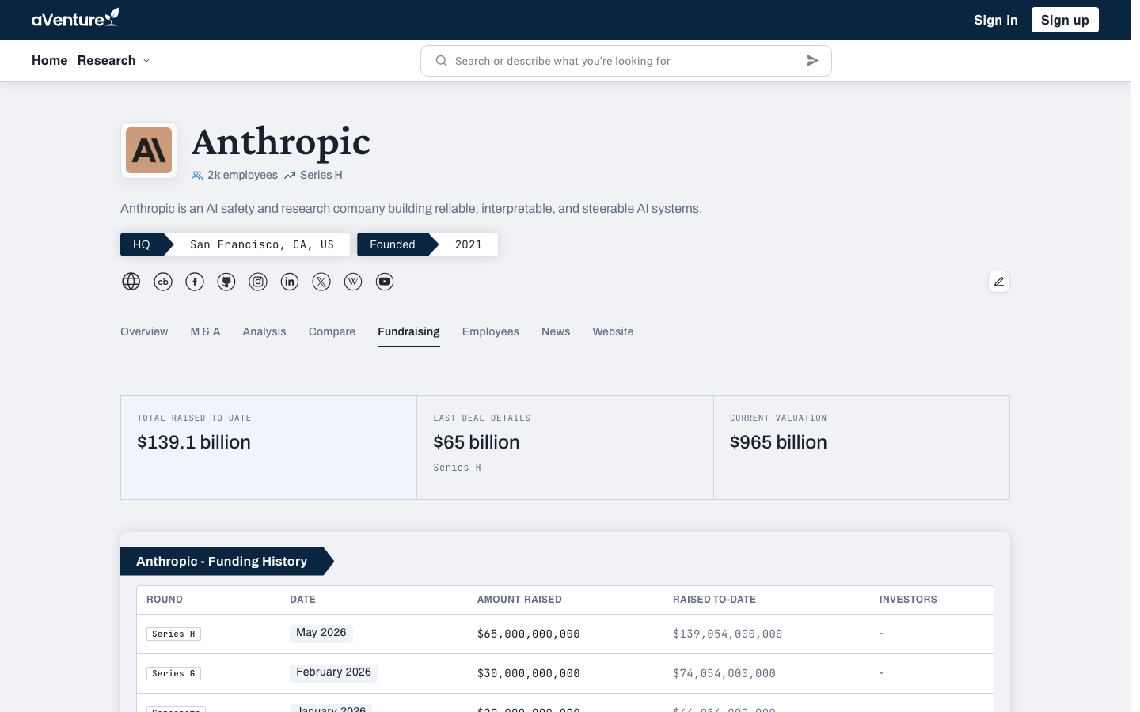Click the $139,054,000,000 raised to-date cell
Viewport: 1140px width, 712px height.
pos(728,634)
